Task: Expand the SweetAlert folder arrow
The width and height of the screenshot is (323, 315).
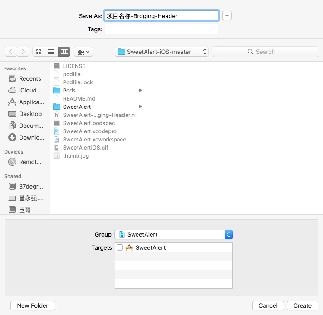Action: pyautogui.click(x=141, y=107)
